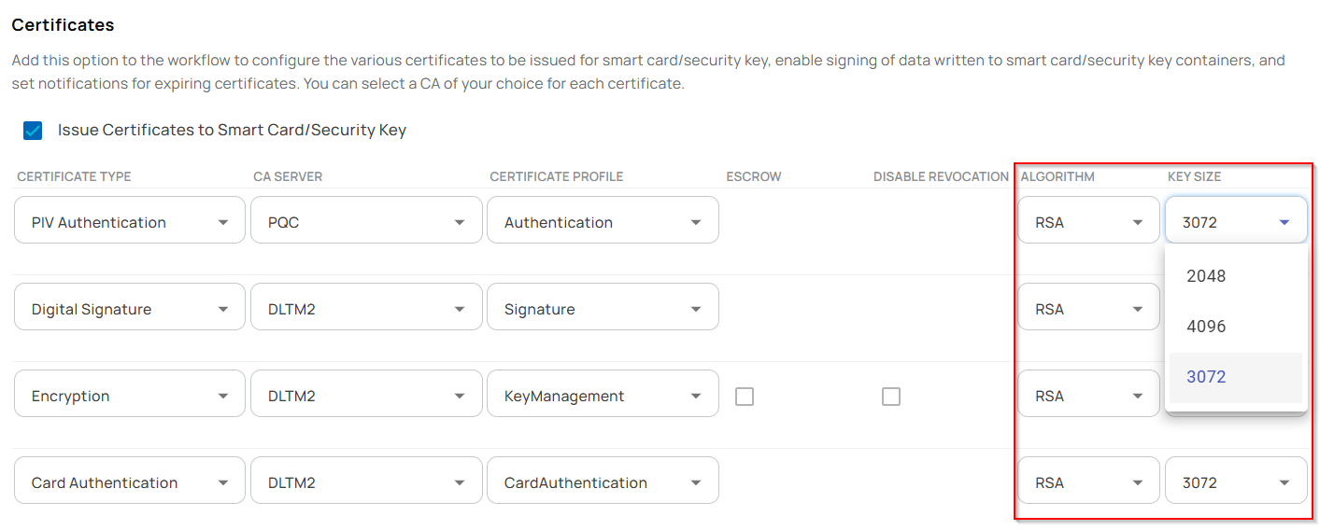The width and height of the screenshot is (1320, 530).
Task: Click arrow icon of Encryption type dropdown
Action: 223,396
